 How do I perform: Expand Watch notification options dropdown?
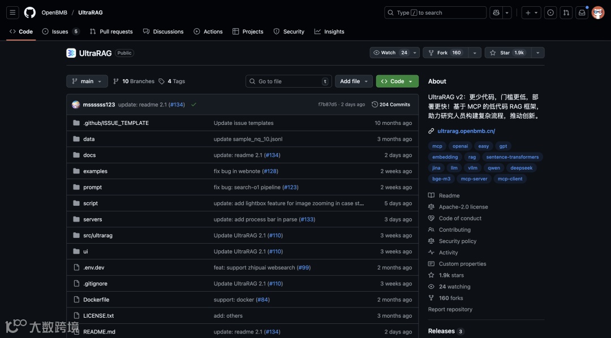tap(415, 53)
